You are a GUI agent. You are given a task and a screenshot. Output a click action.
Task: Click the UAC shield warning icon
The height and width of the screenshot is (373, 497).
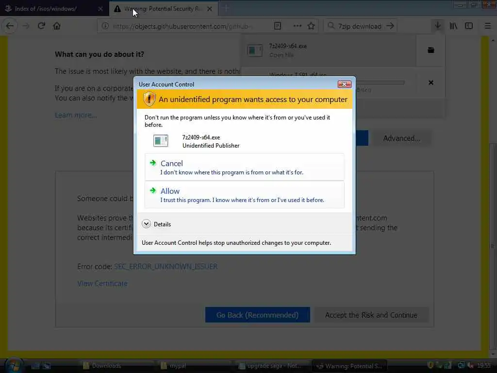coord(149,99)
